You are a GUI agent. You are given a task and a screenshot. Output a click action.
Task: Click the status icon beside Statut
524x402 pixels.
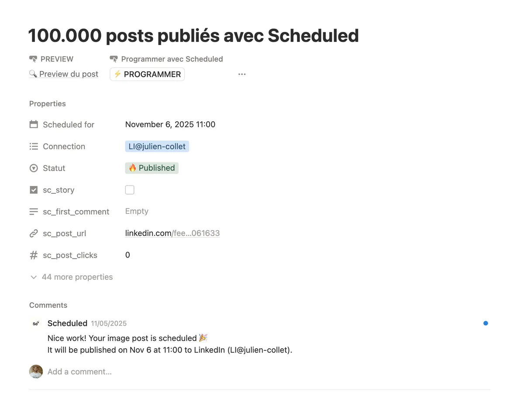coord(34,168)
